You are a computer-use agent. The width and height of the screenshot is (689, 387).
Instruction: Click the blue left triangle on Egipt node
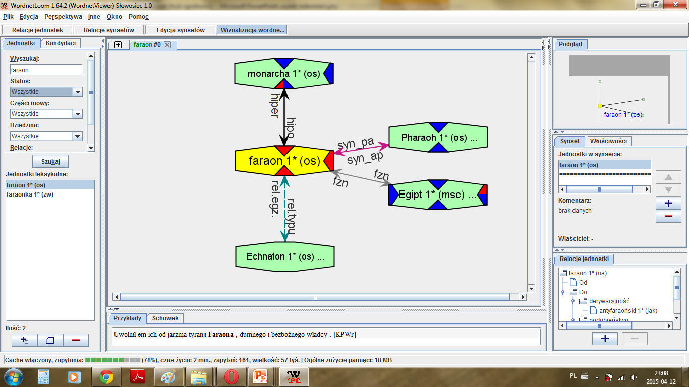click(x=393, y=195)
